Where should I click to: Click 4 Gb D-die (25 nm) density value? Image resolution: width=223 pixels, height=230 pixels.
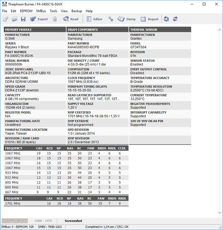click(87, 64)
